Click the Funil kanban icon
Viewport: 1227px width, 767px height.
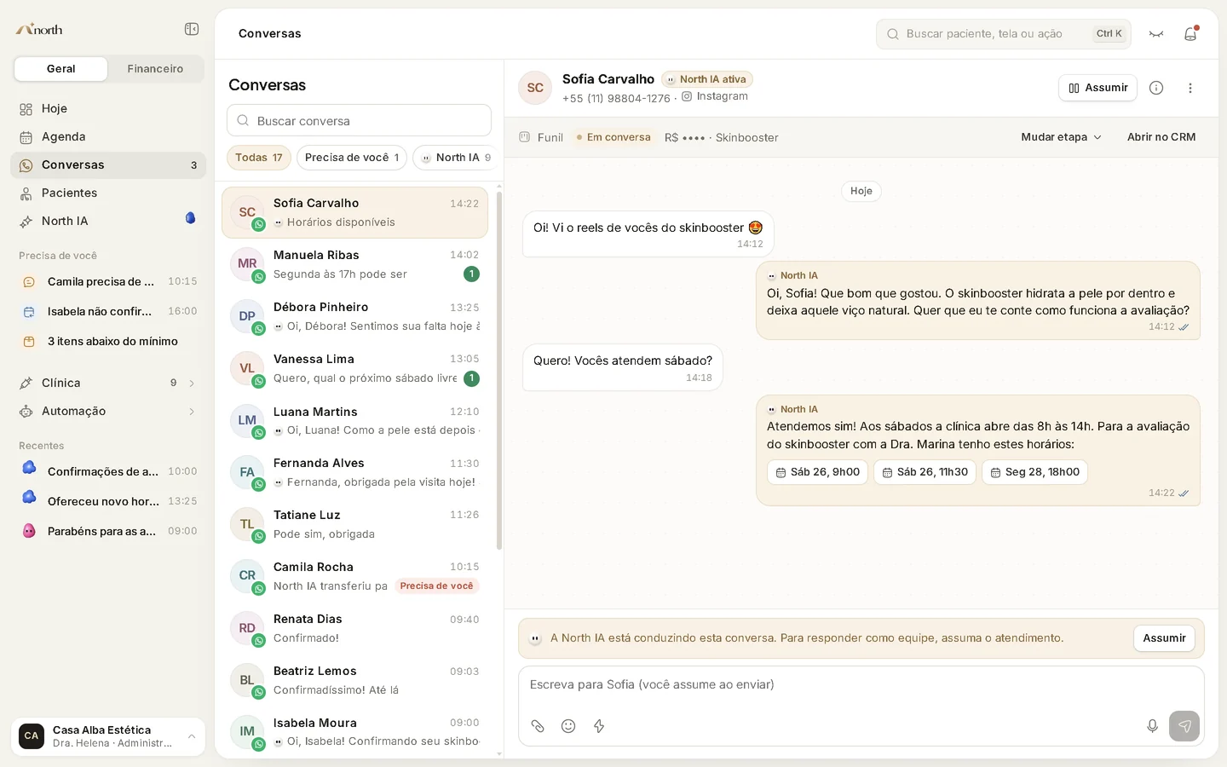[525, 137]
